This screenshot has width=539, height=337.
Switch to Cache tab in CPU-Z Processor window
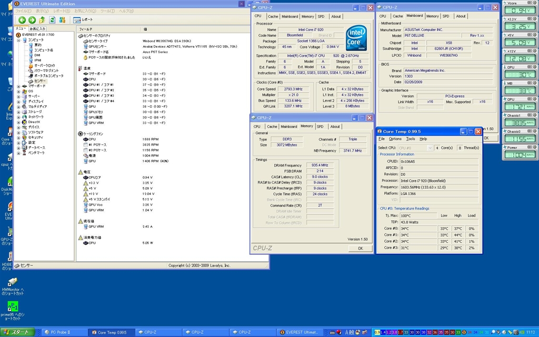pyautogui.click(x=273, y=16)
